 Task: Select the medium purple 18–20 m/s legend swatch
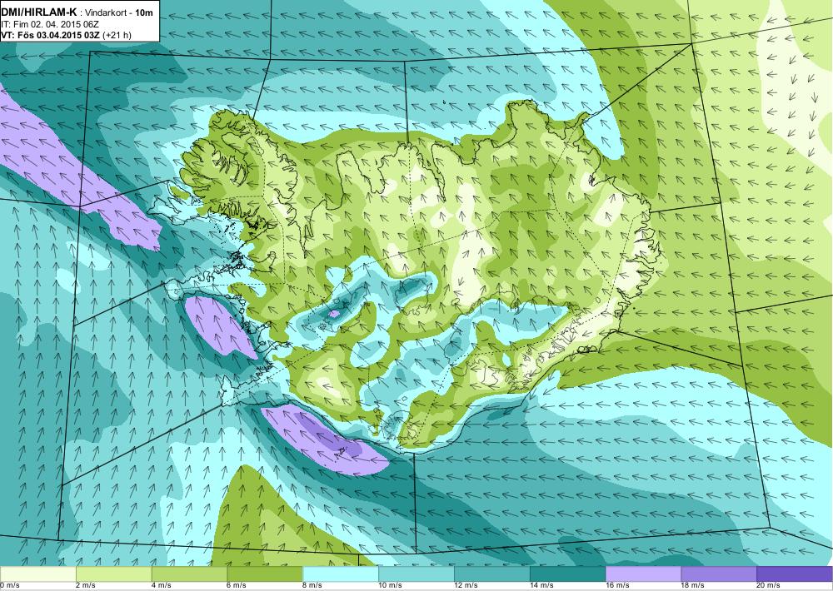(x=720, y=574)
